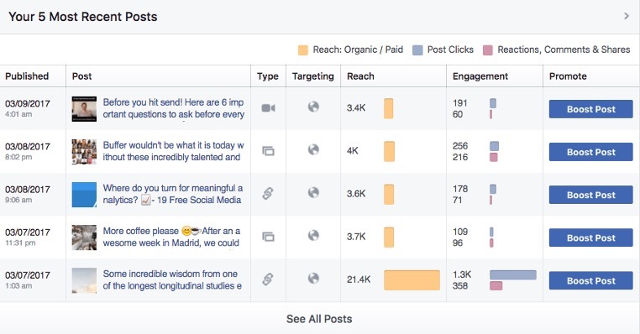Click the link type icon for analytics post

(268, 193)
